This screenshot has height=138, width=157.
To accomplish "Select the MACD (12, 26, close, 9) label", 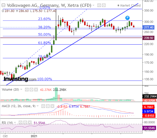I will pos(19,106).
